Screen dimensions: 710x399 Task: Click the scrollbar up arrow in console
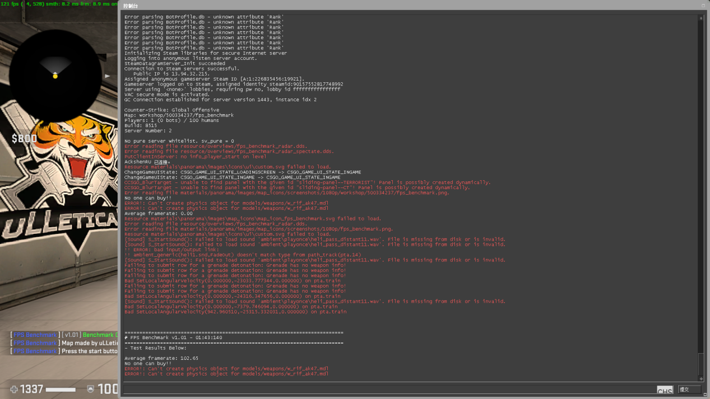coord(700,18)
